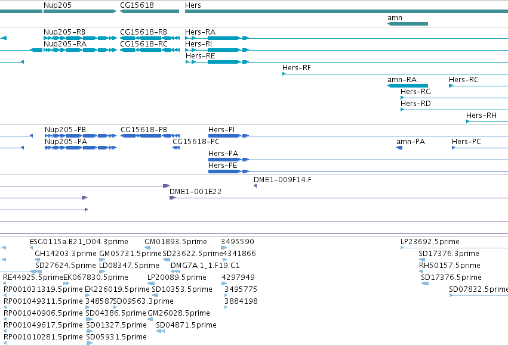This screenshot has width=508, height=346.
Task: Click the 4297949 feature label
Action: [x=238, y=278]
